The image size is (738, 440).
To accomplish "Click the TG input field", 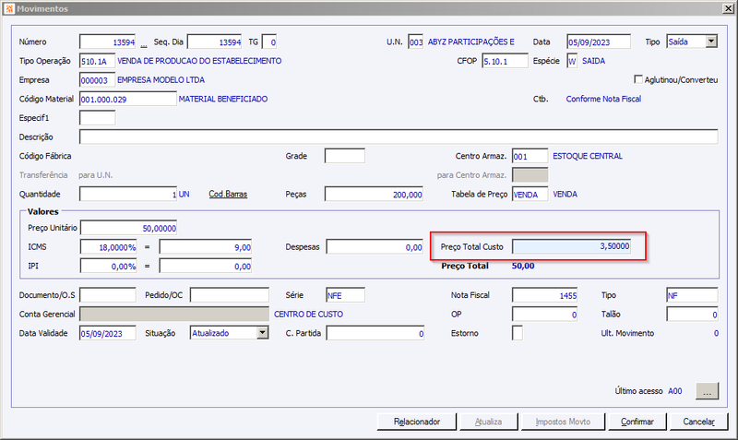I will click(x=269, y=42).
